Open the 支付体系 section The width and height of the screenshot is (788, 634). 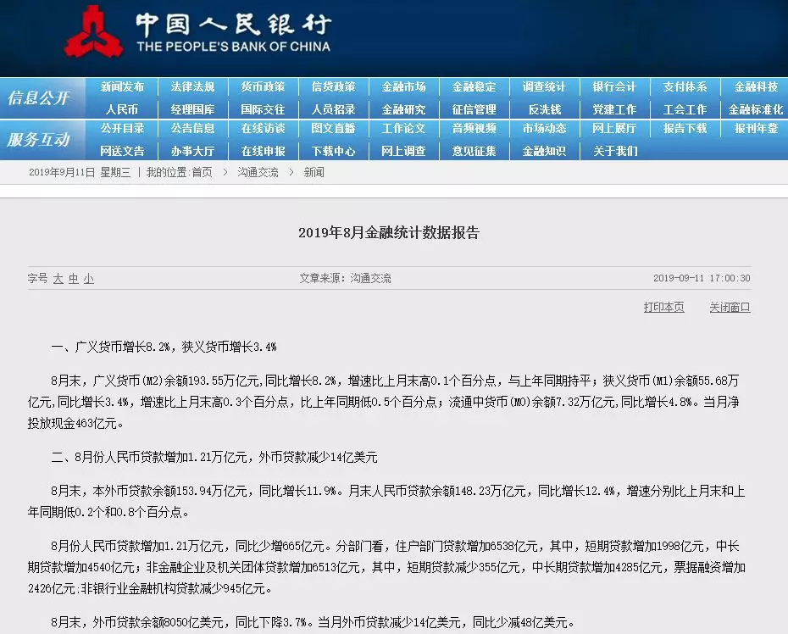(x=685, y=87)
